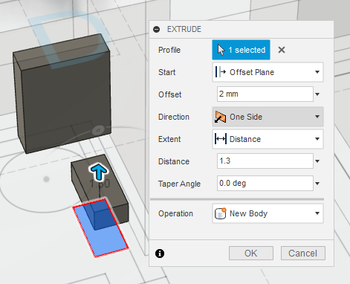Click into the Taper Angle field
Viewport: 350px width, 284px height.
point(265,183)
